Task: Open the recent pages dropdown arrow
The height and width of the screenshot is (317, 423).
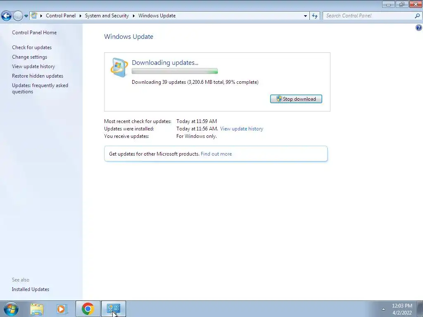Action: (26, 16)
